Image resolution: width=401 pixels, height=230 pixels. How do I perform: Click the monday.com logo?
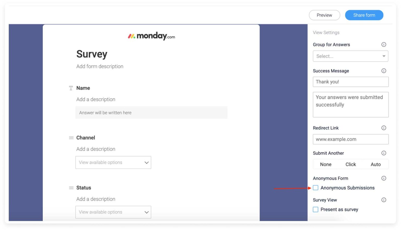click(151, 36)
